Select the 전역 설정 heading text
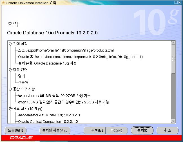 (20, 44)
